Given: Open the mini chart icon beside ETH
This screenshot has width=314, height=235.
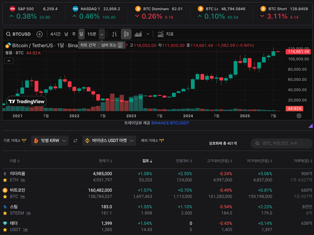Looking at the screenshot, I should [x=23, y=180].
